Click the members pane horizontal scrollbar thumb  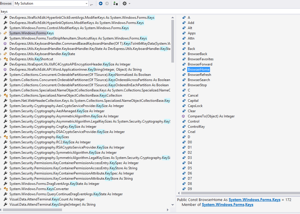point(240,193)
